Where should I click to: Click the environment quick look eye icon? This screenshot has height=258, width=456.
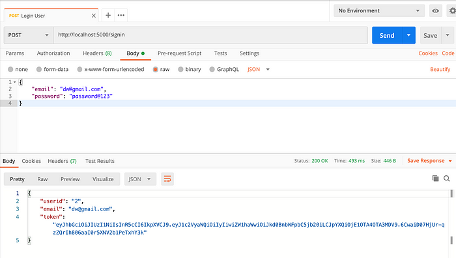(x=435, y=11)
